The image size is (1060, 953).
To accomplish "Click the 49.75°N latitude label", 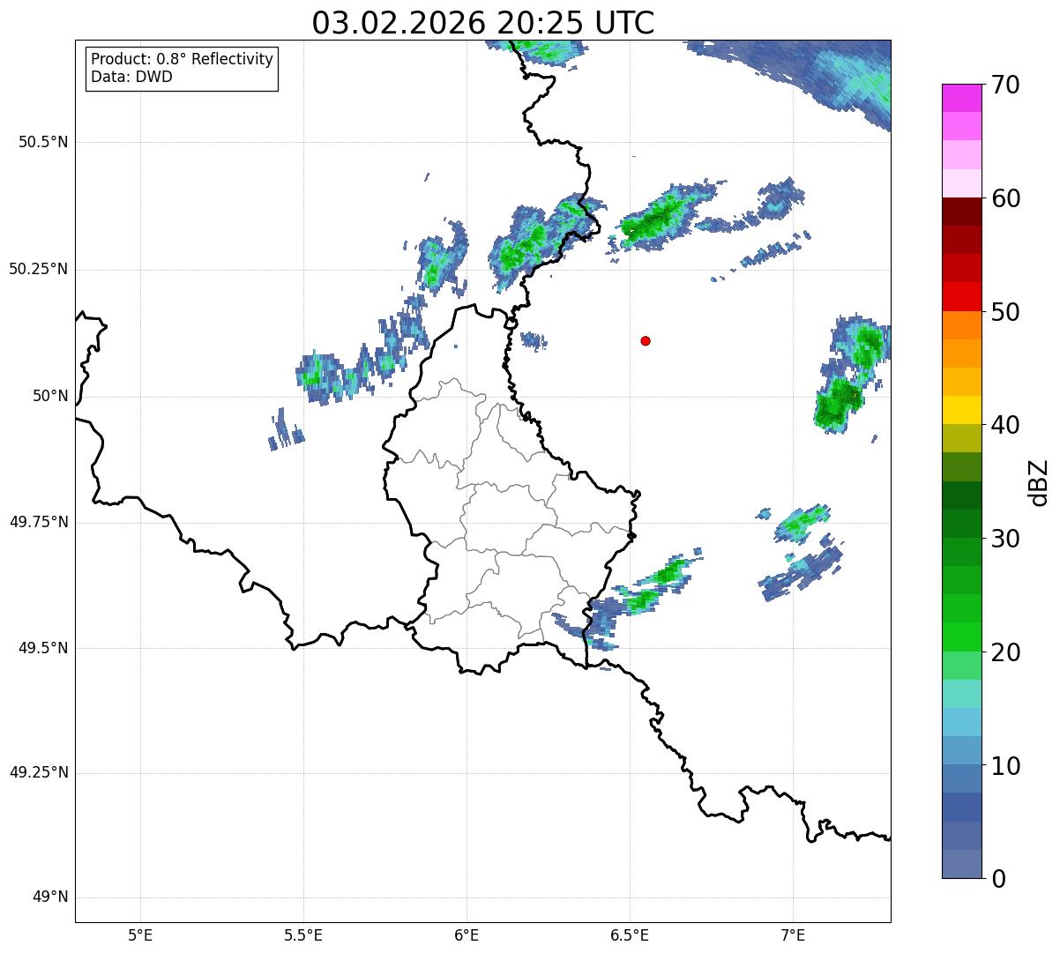I will (39, 522).
